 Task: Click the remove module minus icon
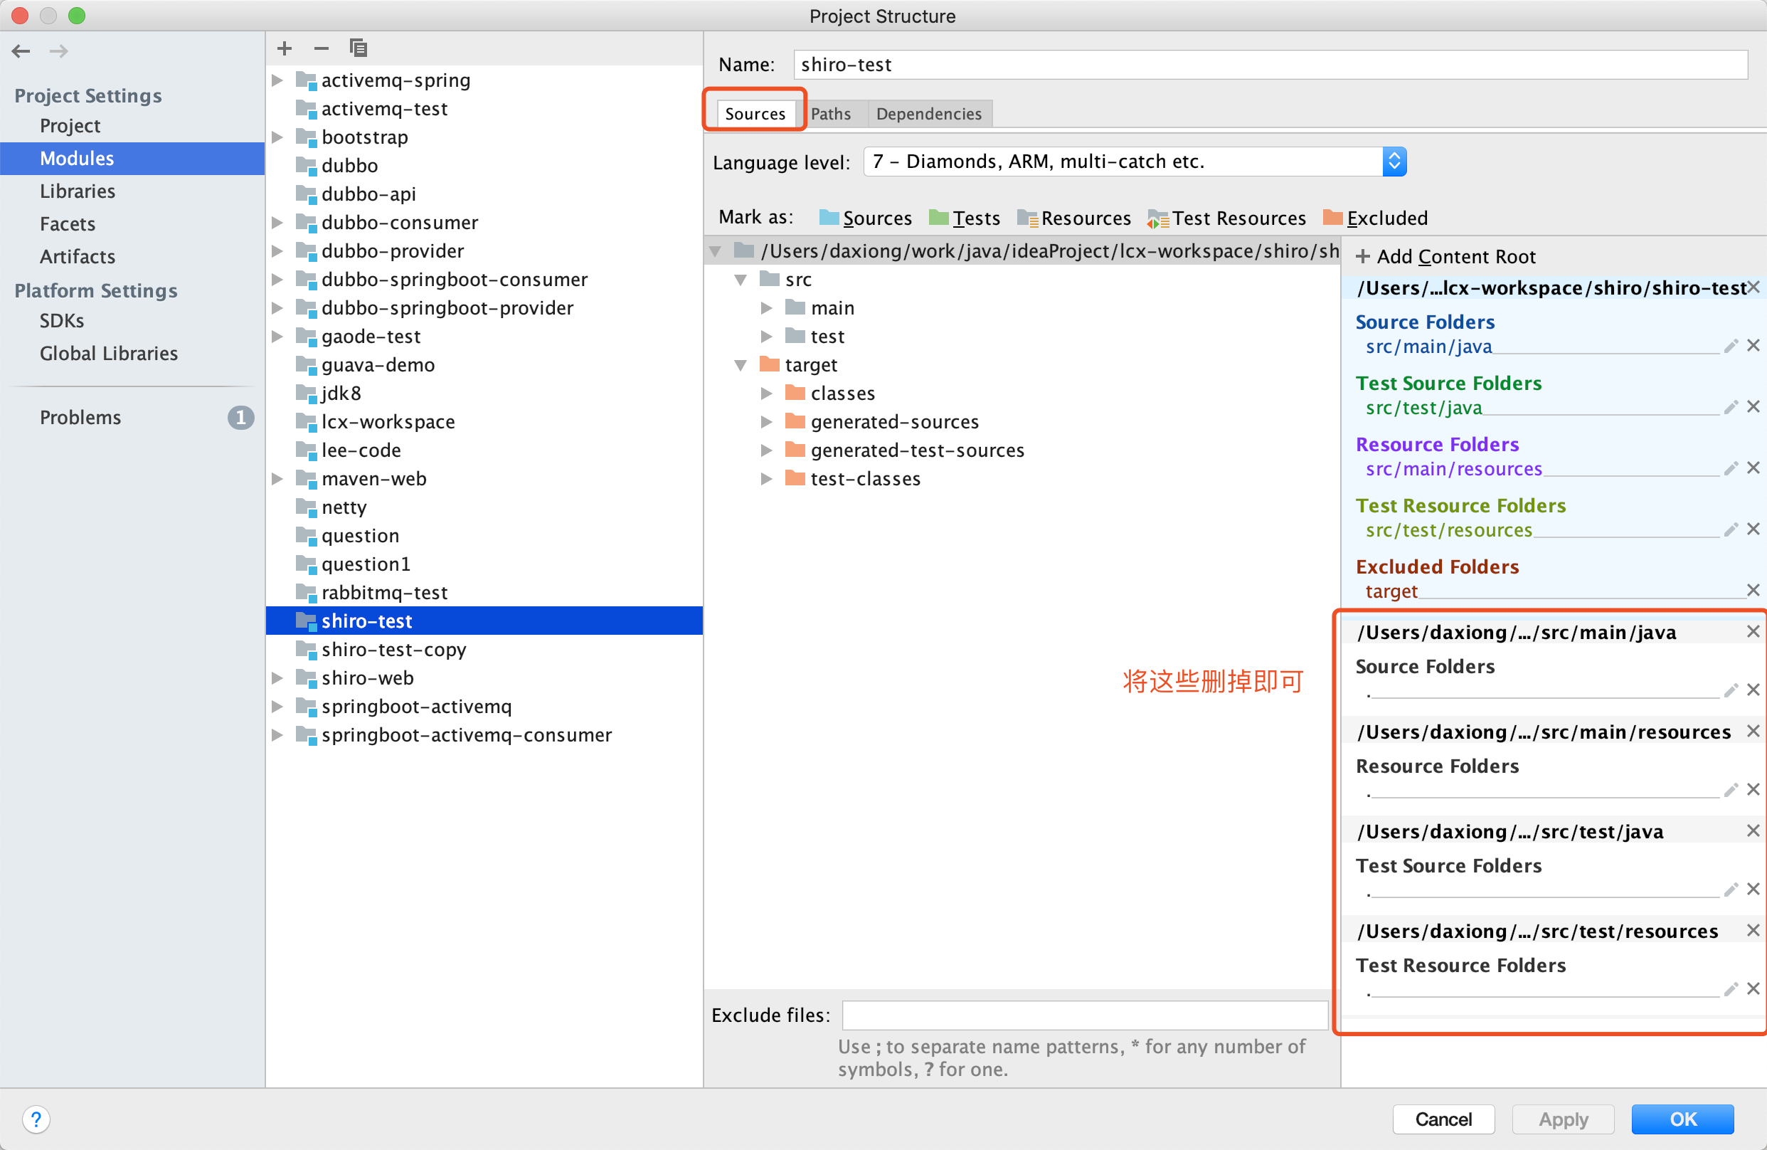(321, 49)
